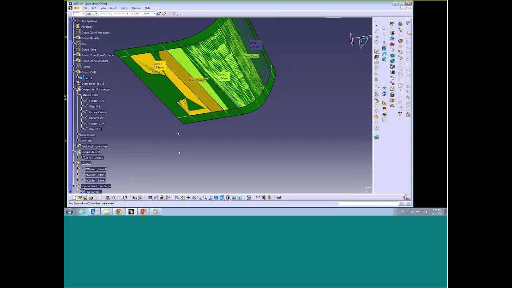Screen dimensions: 512x288
Task: Open the point symbol dropdown
Action: pyautogui.click(x=129, y=14)
